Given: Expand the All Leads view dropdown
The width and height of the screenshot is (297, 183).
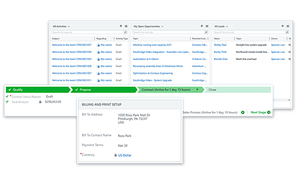Looking at the screenshot, I should click(227, 26).
